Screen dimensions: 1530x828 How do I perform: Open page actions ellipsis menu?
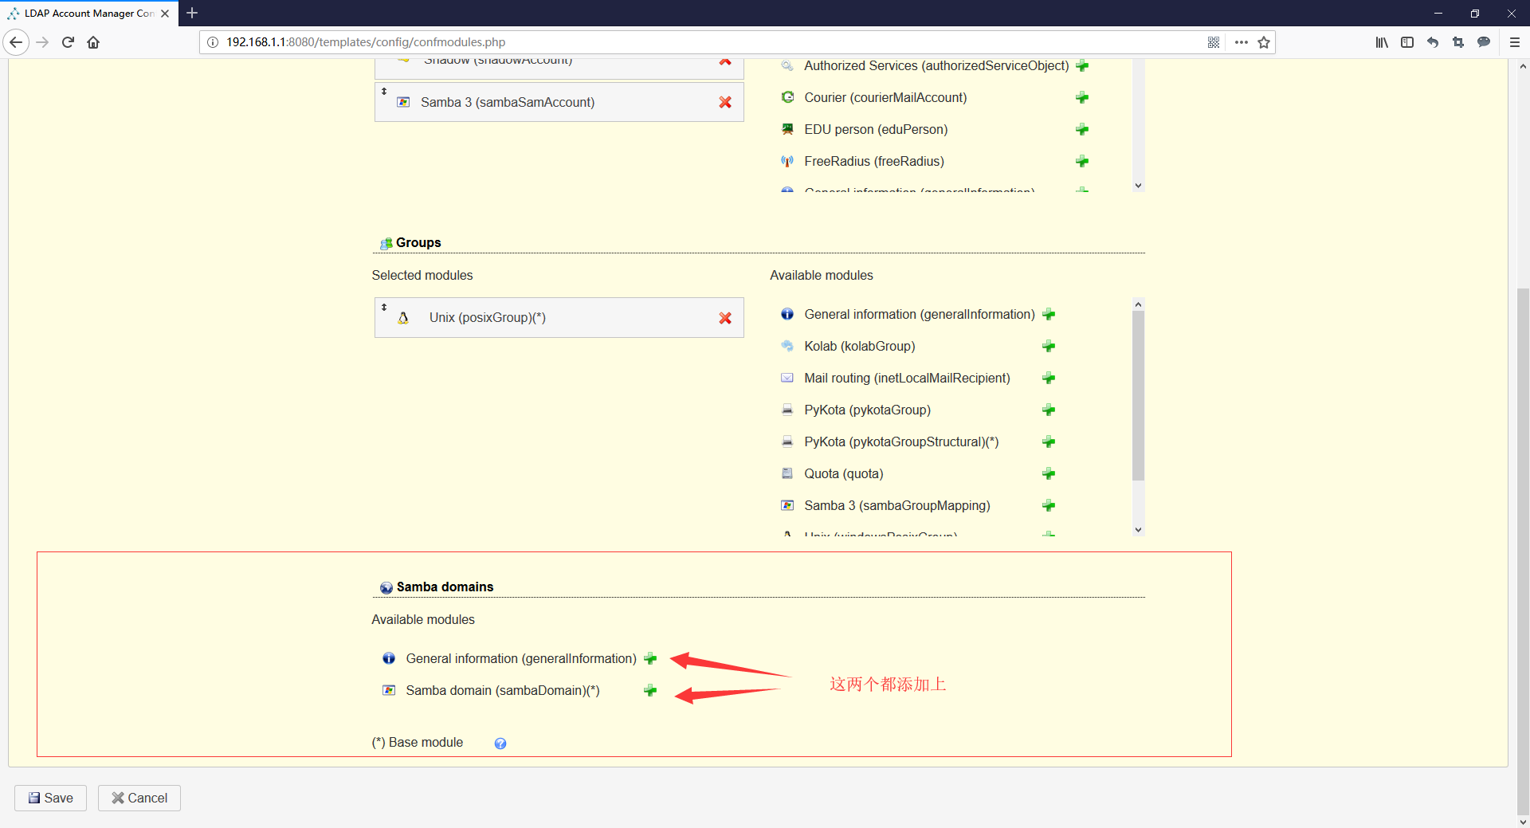pyautogui.click(x=1242, y=42)
